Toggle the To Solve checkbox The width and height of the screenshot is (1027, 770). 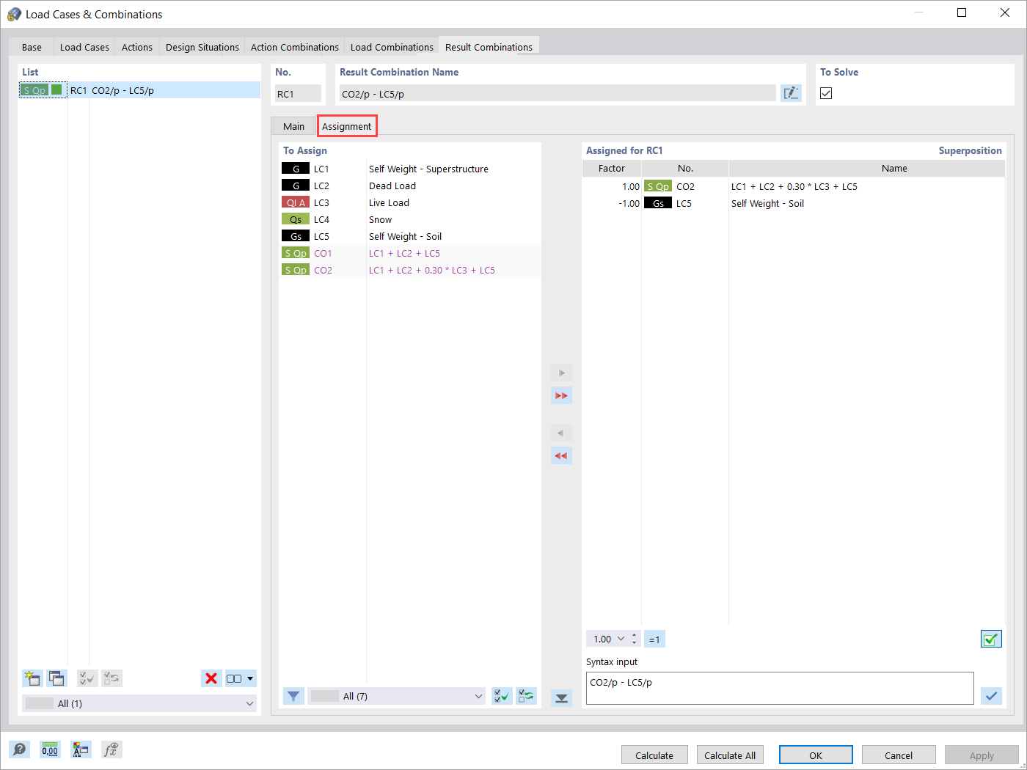point(826,93)
